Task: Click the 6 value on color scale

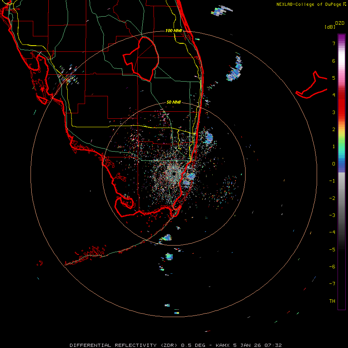Action: (x=334, y=61)
